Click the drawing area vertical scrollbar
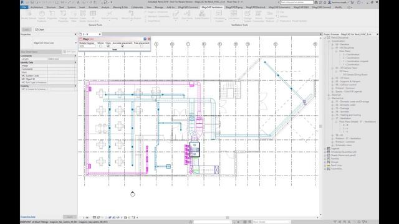The width and height of the screenshot is (399, 224). click(x=320, y=126)
